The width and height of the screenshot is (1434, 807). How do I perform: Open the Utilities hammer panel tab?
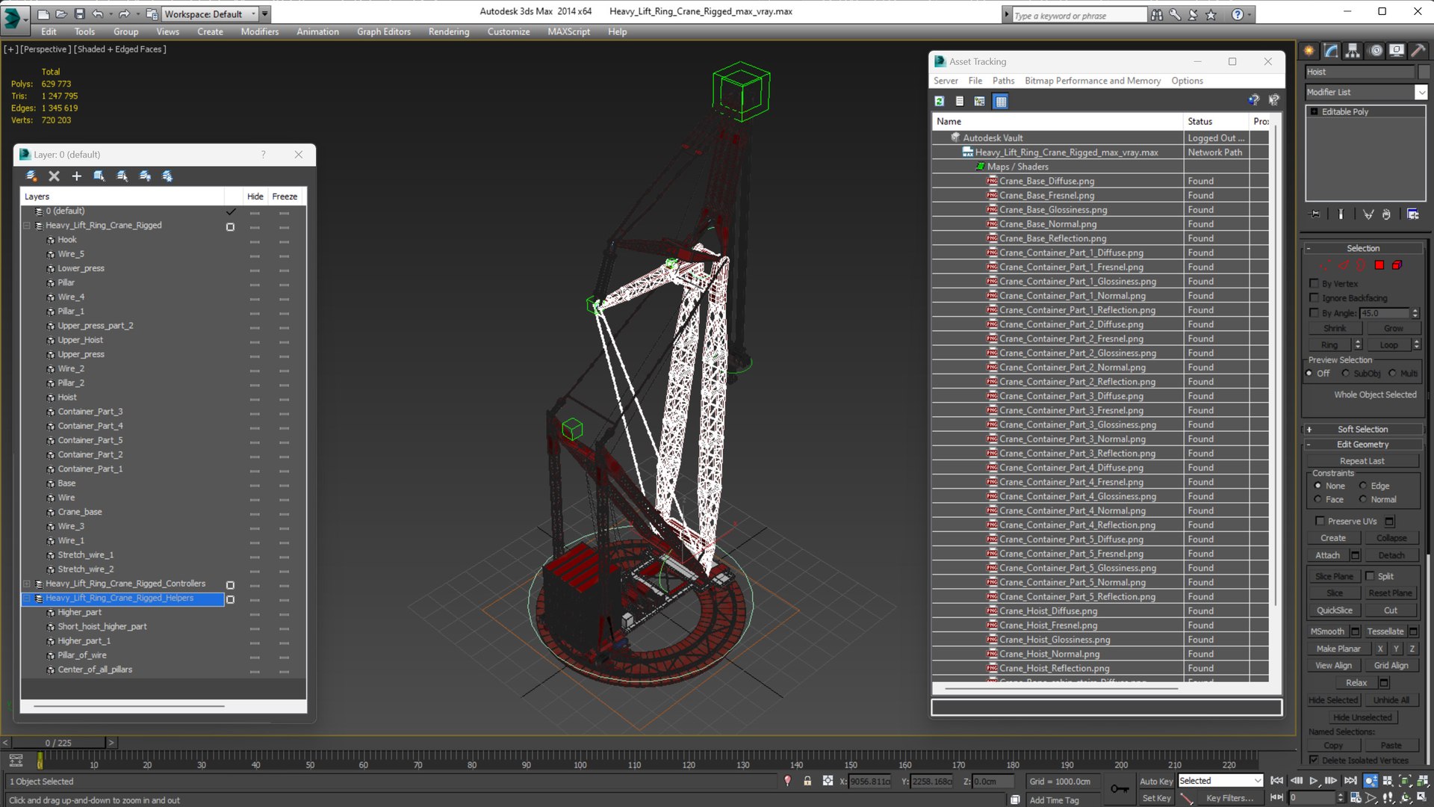point(1418,50)
